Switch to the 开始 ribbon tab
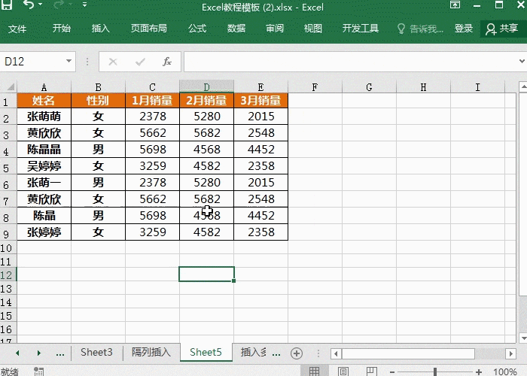The width and height of the screenshot is (527, 376). click(62, 29)
